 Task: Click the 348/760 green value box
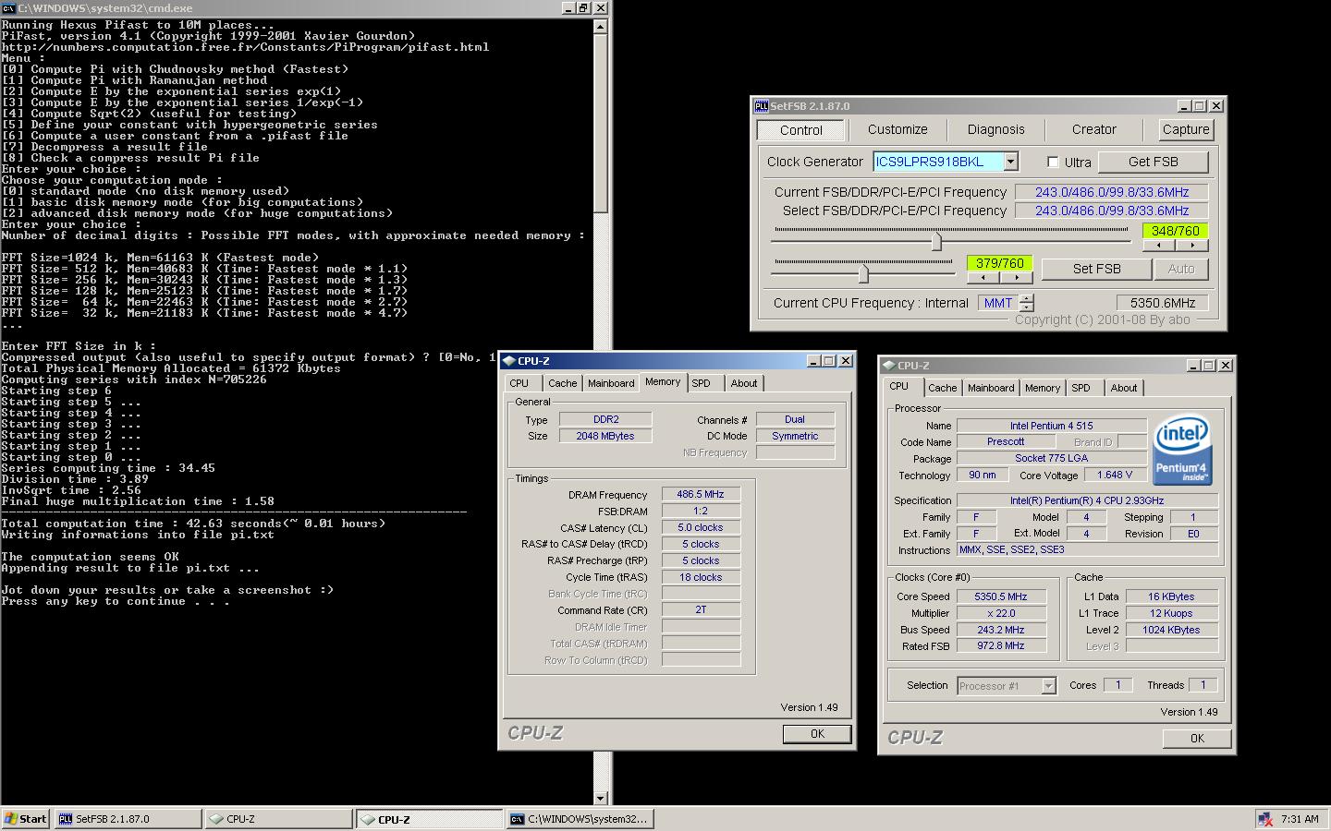tap(1175, 231)
